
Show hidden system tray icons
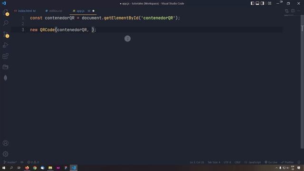276,168
